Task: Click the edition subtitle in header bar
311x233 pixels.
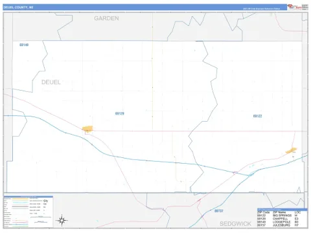Action: [x=261, y=9]
